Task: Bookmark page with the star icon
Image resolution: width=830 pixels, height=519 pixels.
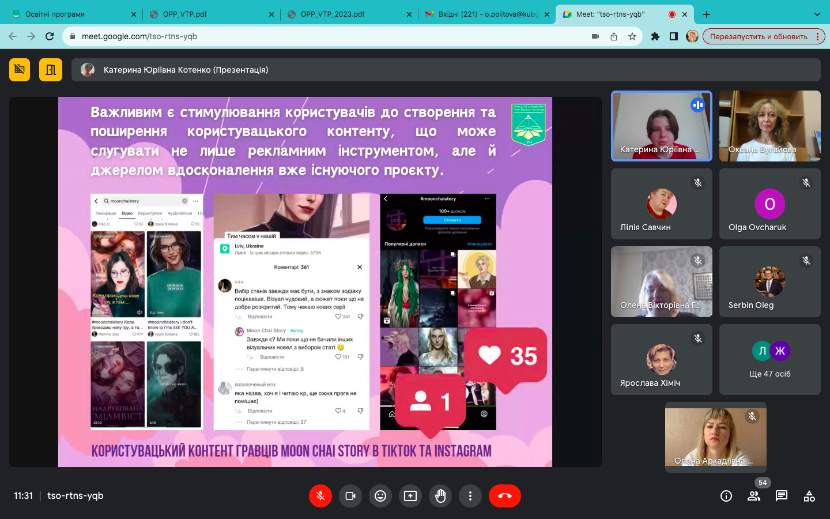Action: pos(632,36)
